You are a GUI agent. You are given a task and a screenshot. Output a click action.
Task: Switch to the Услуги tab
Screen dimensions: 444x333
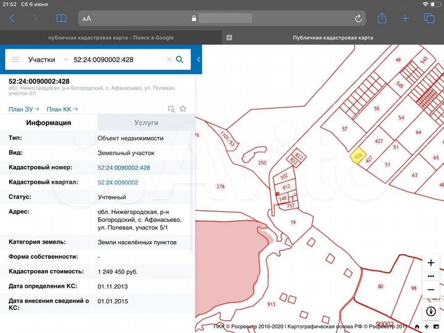coord(146,123)
